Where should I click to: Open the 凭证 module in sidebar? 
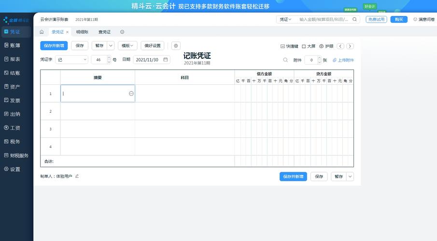[14, 32]
